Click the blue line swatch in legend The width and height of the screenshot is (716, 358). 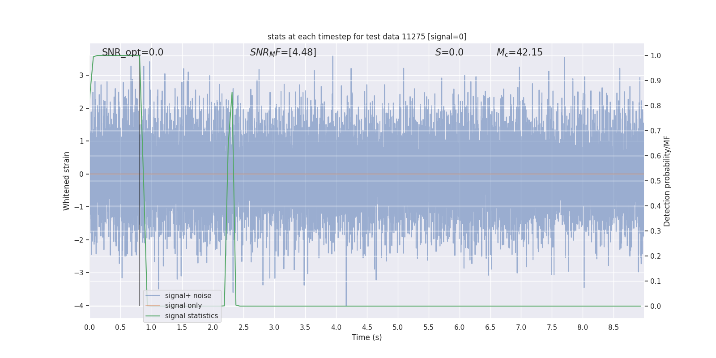pos(153,296)
